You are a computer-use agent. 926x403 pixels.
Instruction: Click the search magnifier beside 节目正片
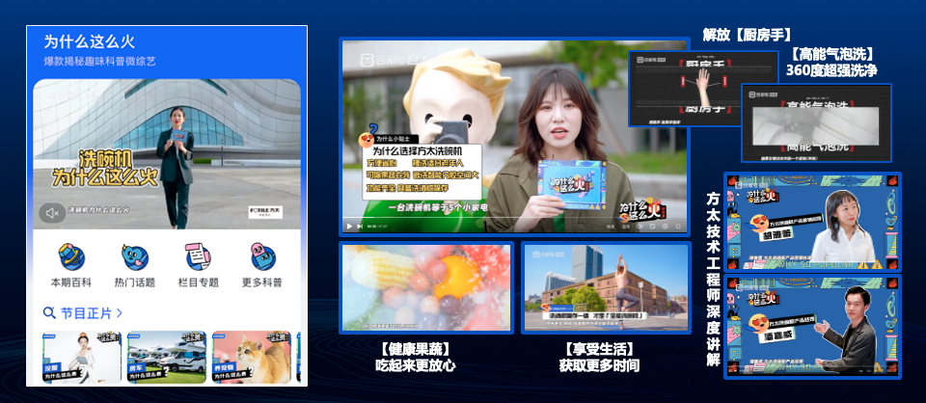click(x=49, y=312)
